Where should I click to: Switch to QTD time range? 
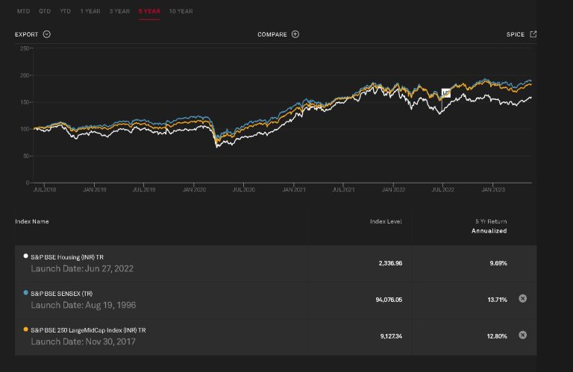click(x=45, y=11)
